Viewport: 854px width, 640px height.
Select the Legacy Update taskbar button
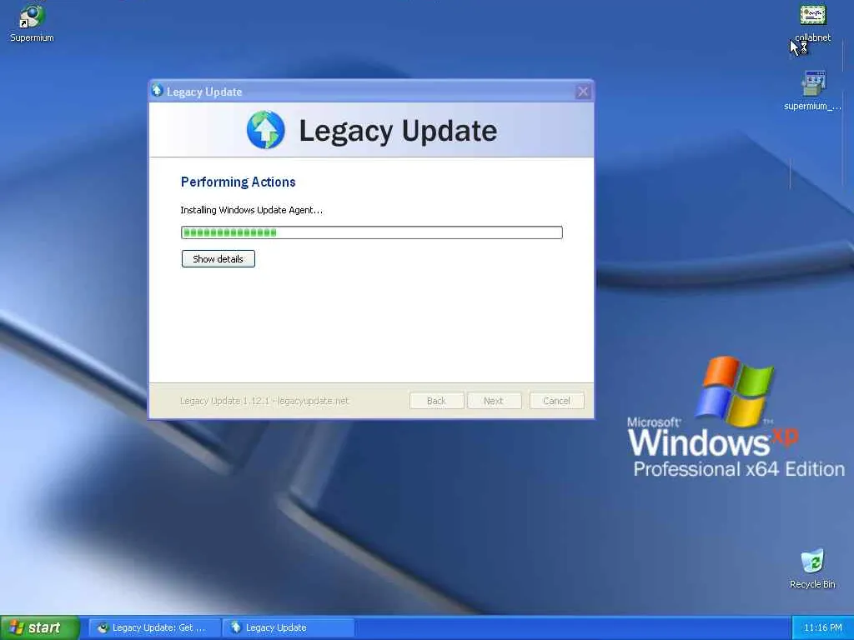point(289,627)
